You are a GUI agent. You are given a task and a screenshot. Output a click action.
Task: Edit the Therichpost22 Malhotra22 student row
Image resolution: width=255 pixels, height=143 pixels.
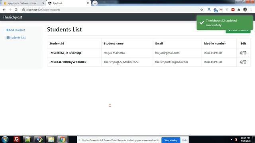click(242, 62)
